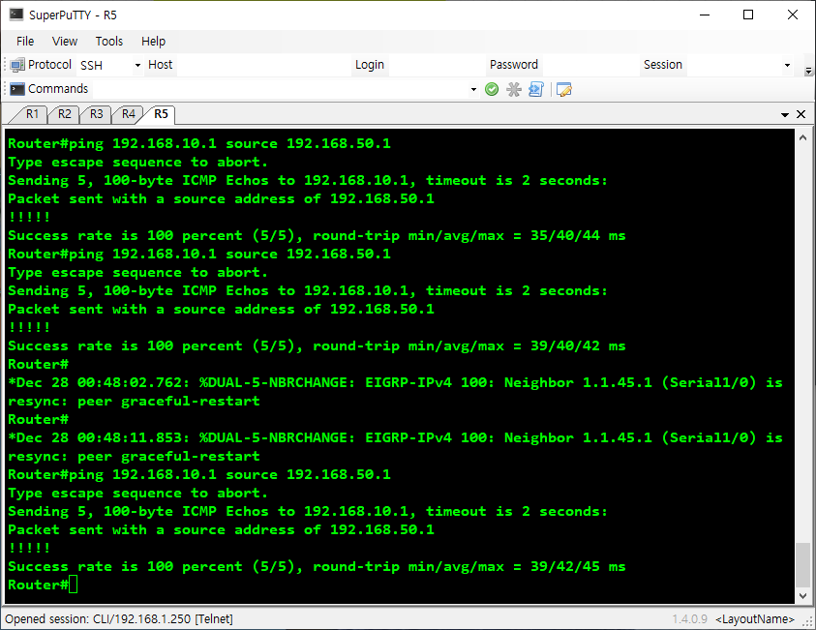The width and height of the screenshot is (816, 630).
Task: Click the blue script send icon
Action: (x=535, y=89)
